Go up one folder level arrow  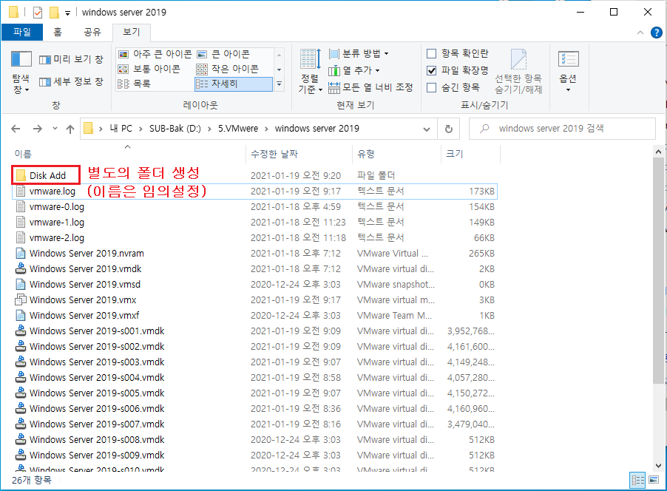pyautogui.click(x=70, y=129)
